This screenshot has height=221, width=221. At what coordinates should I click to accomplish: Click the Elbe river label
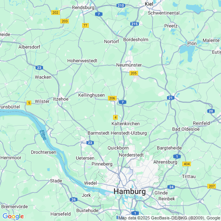tap(43, 135)
